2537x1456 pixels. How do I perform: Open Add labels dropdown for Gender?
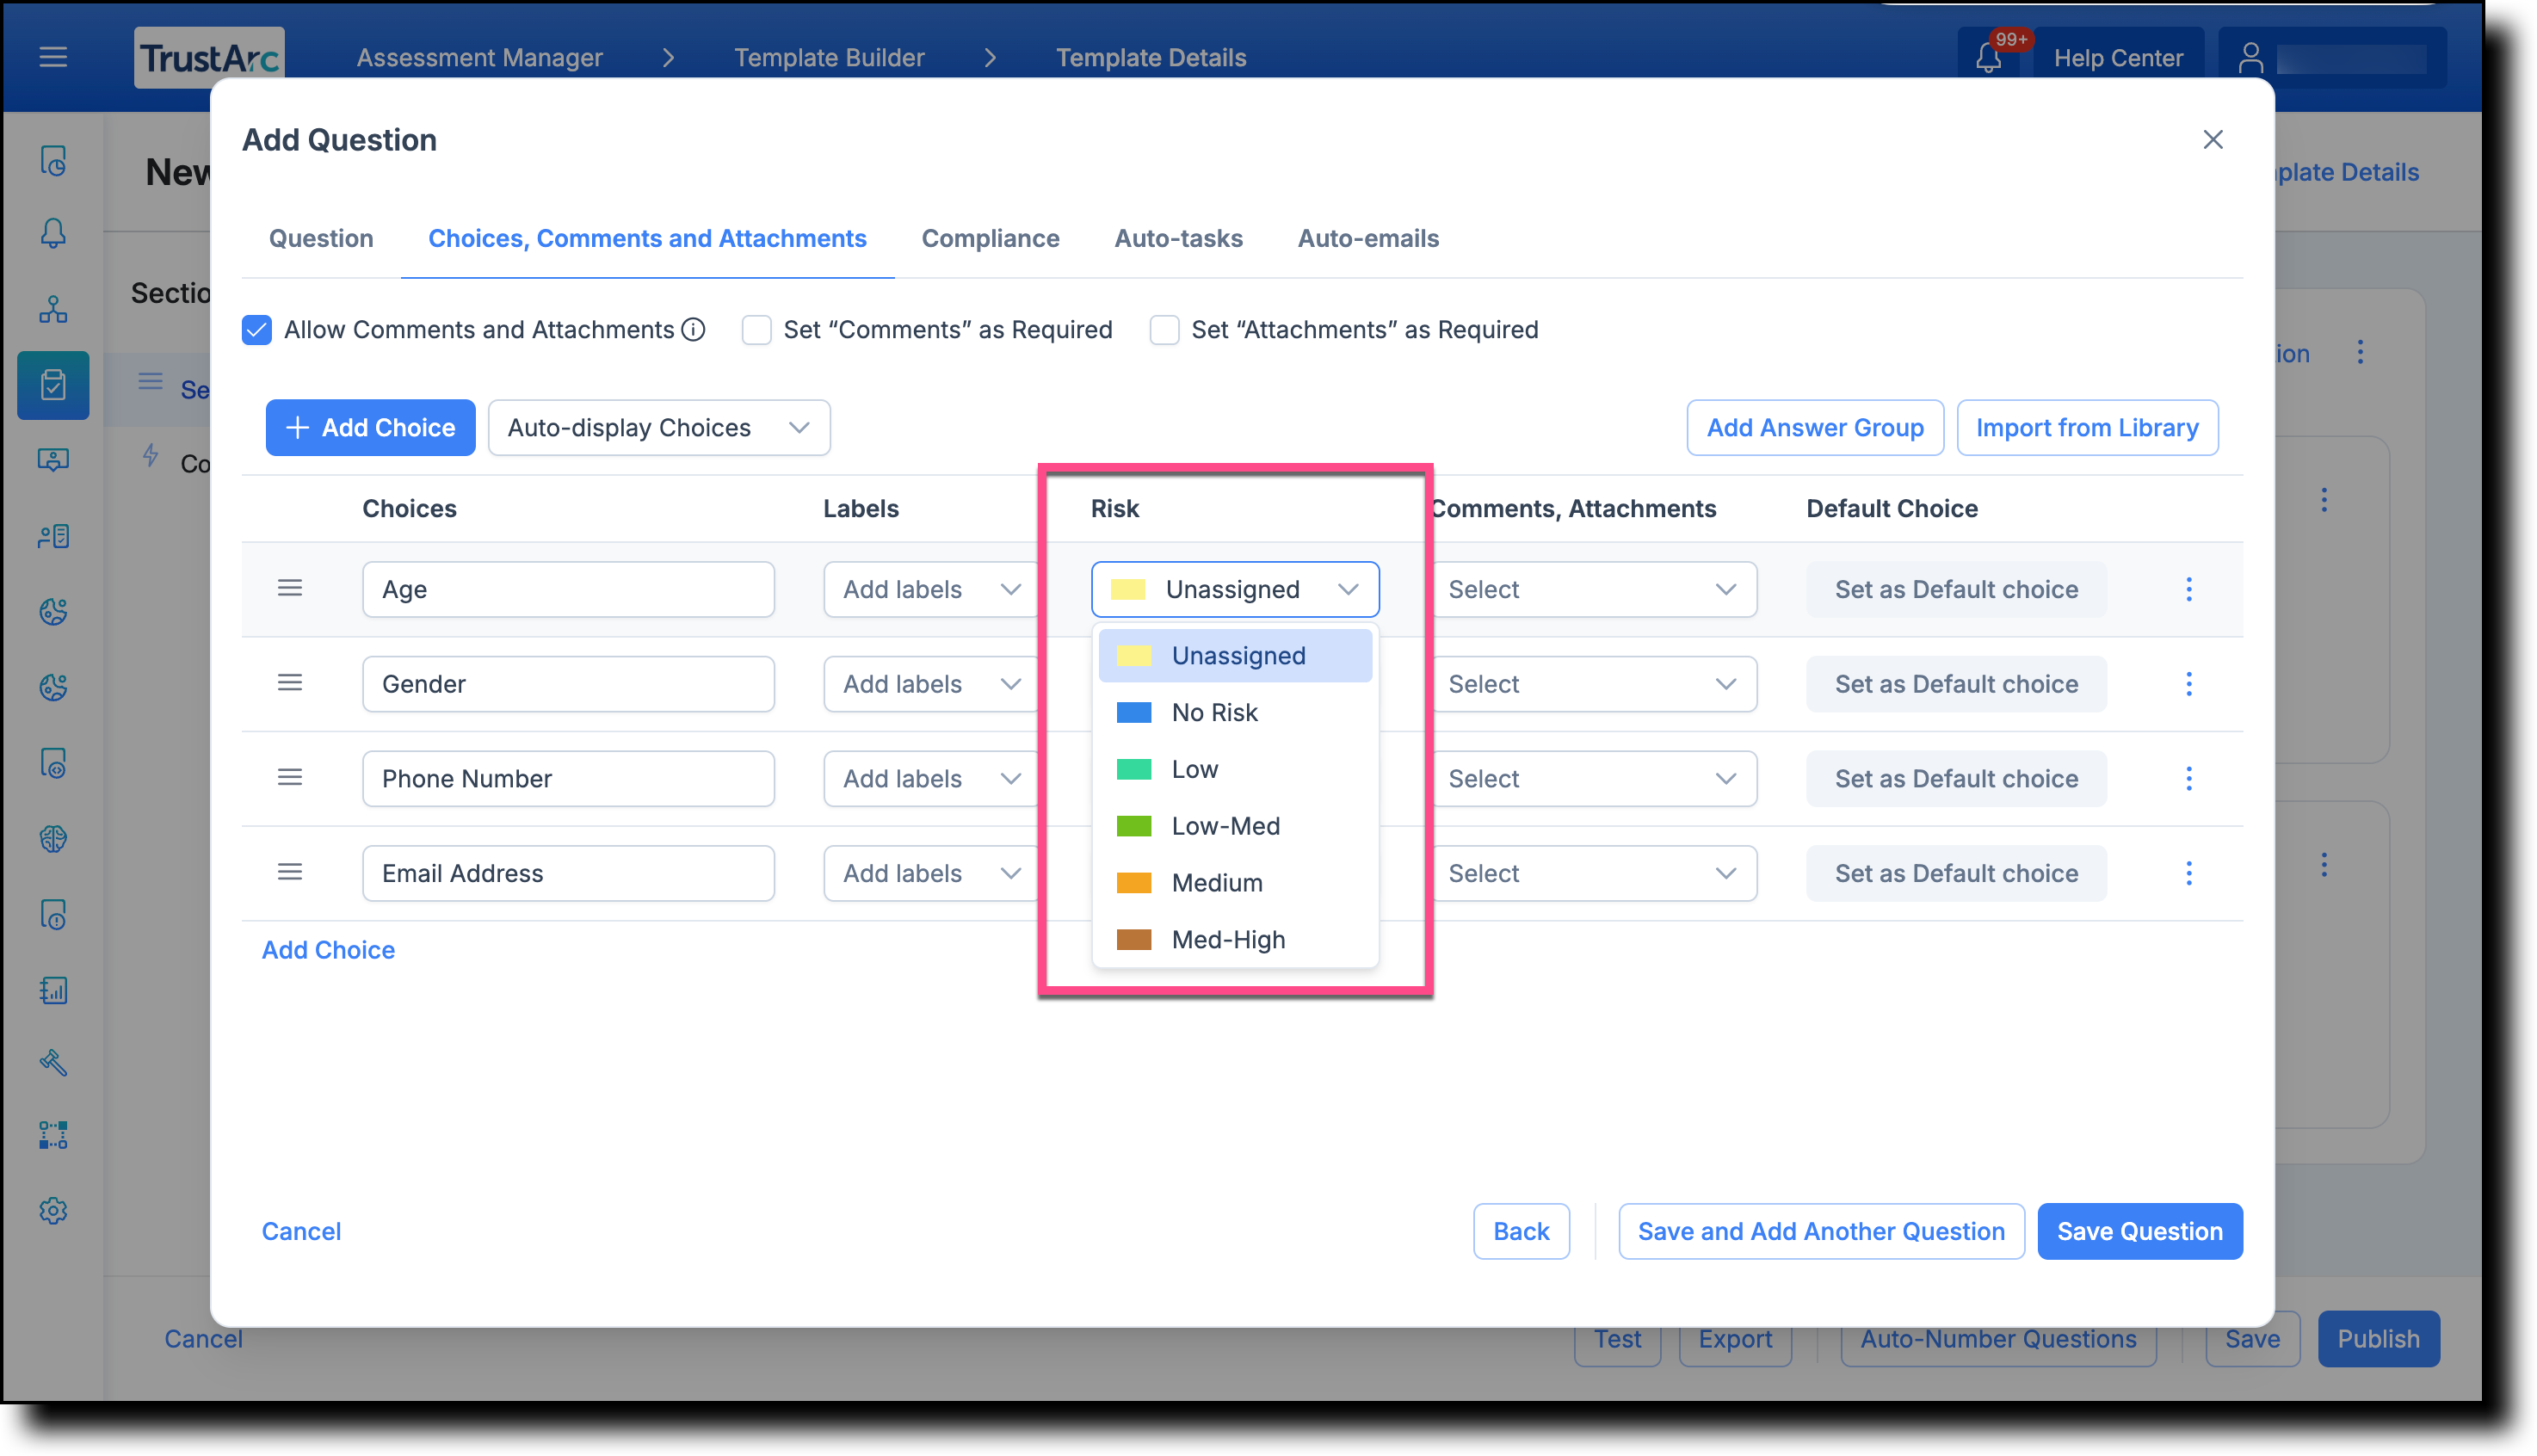point(931,684)
